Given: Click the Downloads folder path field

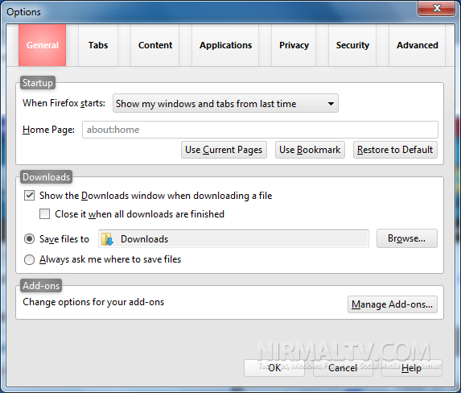Looking at the screenshot, I should point(233,238).
